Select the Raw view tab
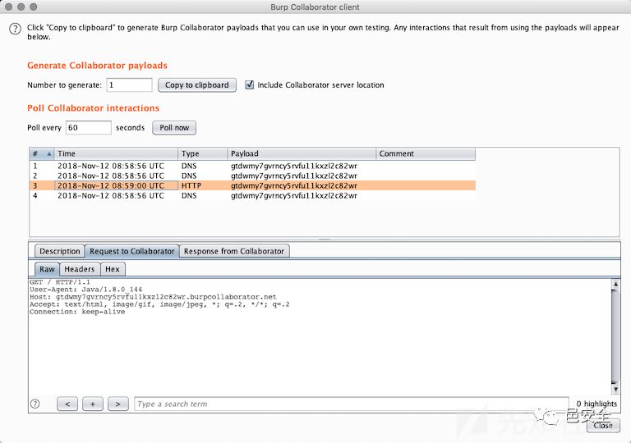Screen dimensions: 631x443 [47, 269]
